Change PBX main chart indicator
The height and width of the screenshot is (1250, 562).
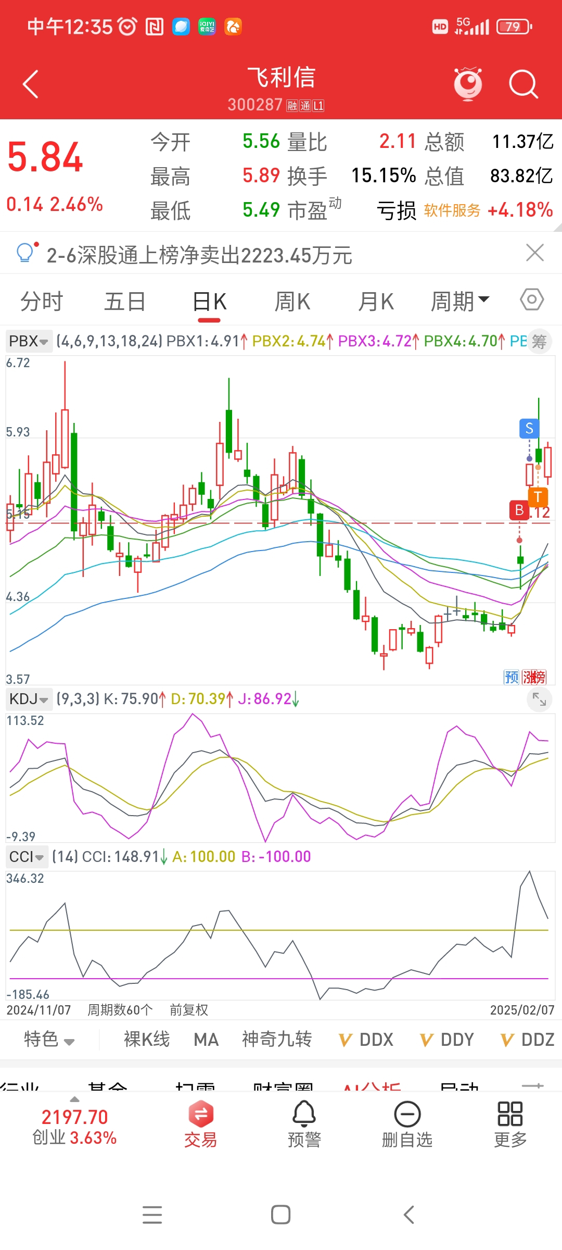point(29,341)
